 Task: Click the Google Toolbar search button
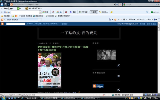(x=45, y=12)
